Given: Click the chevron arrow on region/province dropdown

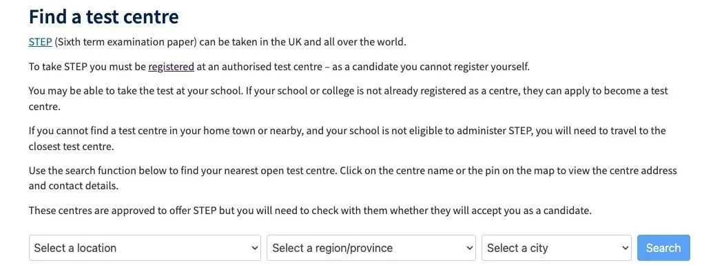Looking at the screenshot, I should (469, 248).
